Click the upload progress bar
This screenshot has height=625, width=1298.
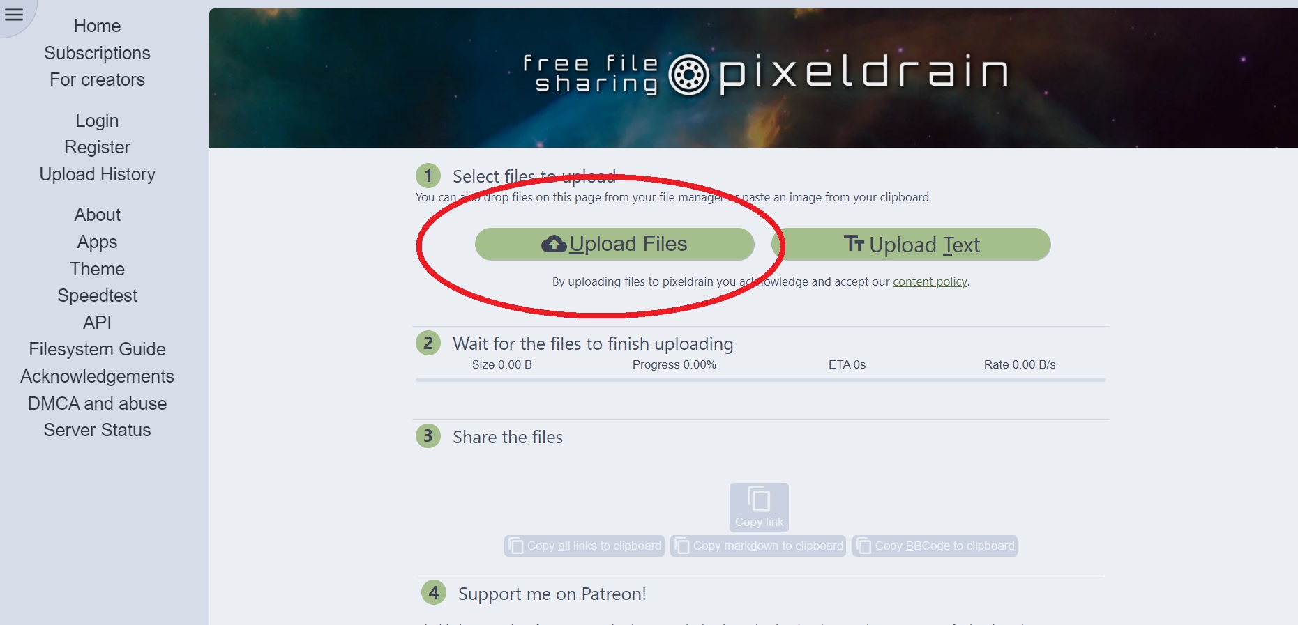coord(760,380)
